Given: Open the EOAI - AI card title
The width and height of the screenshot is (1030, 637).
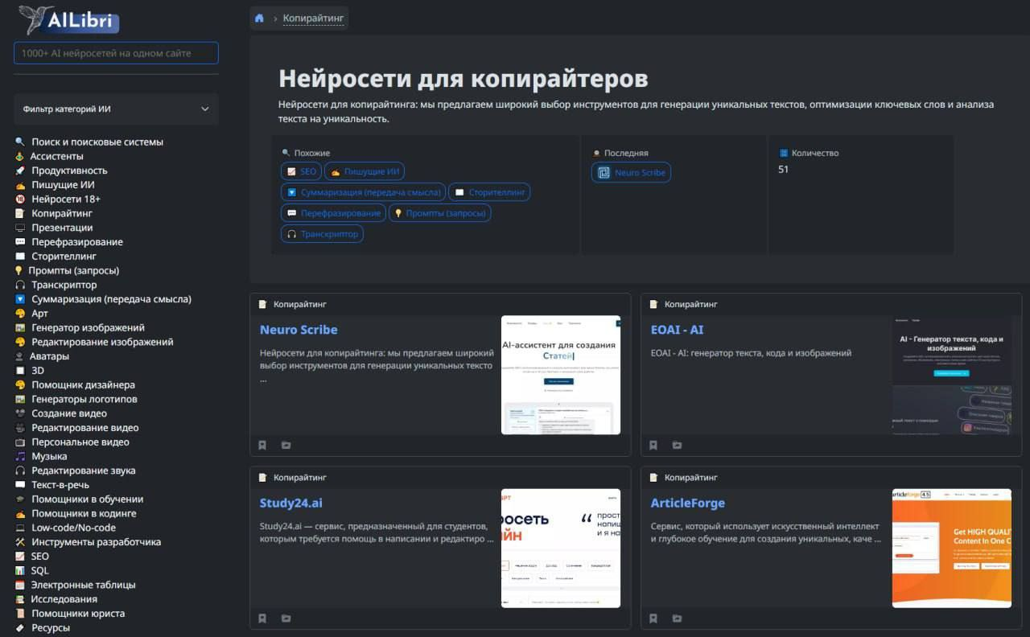Looking at the screenshot, I should click(678, 330).
